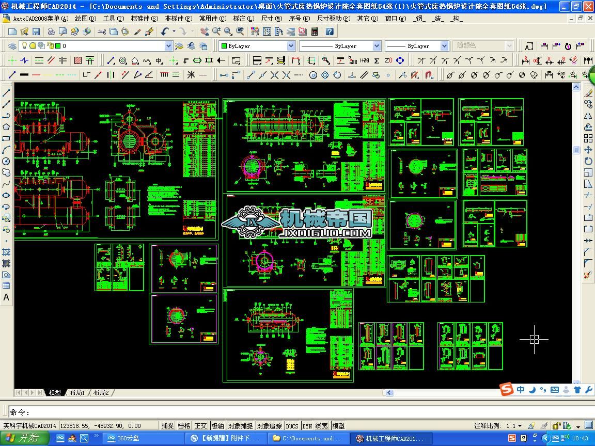Click the asterisk center-line icon
Image resolution: width=595 pixels, height=446 pixels.
[191, 75]
